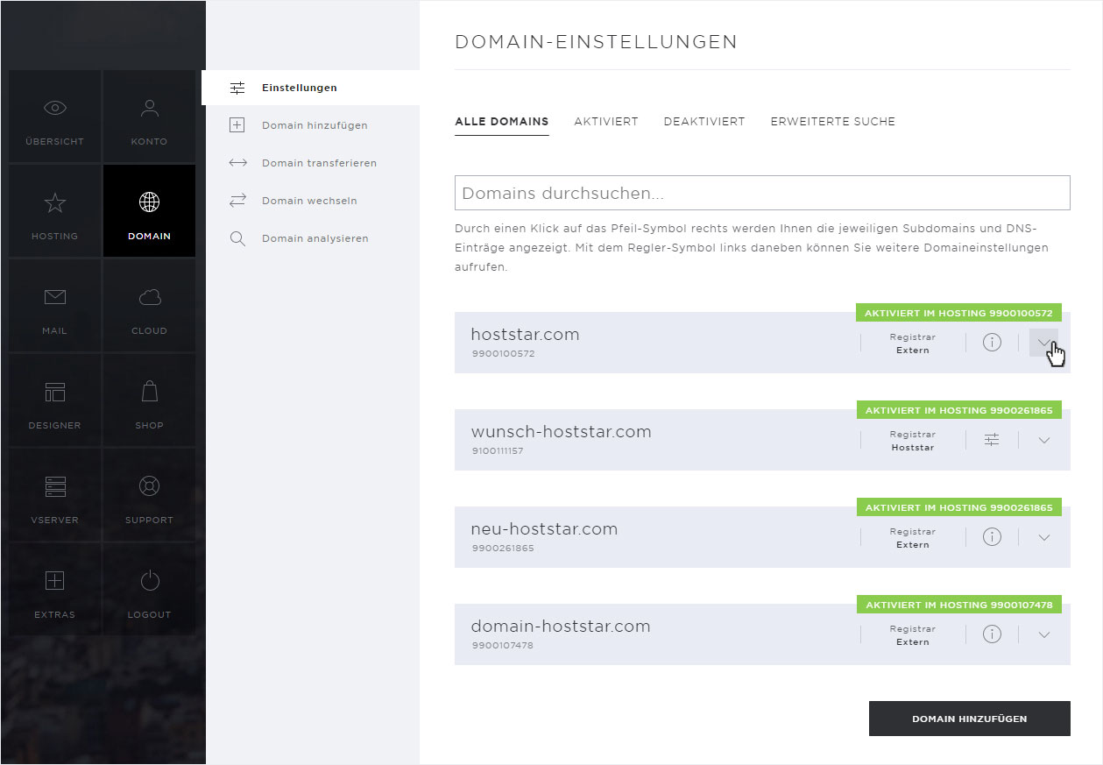Click the info icon for domain-hoststar.com

pyautogui.click(x=992, y=634)
